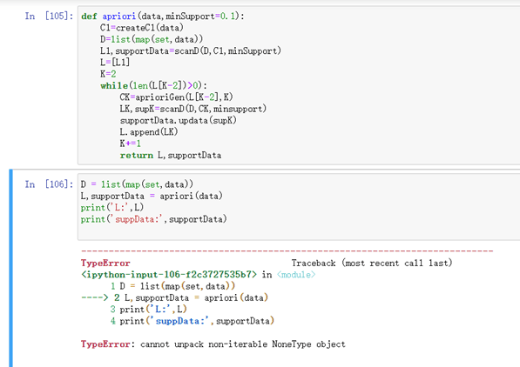The height and width of the screenshot is (367, 520).
Task: Click the 'L1,supportData=scanD' line
Action: coord(191,51)
